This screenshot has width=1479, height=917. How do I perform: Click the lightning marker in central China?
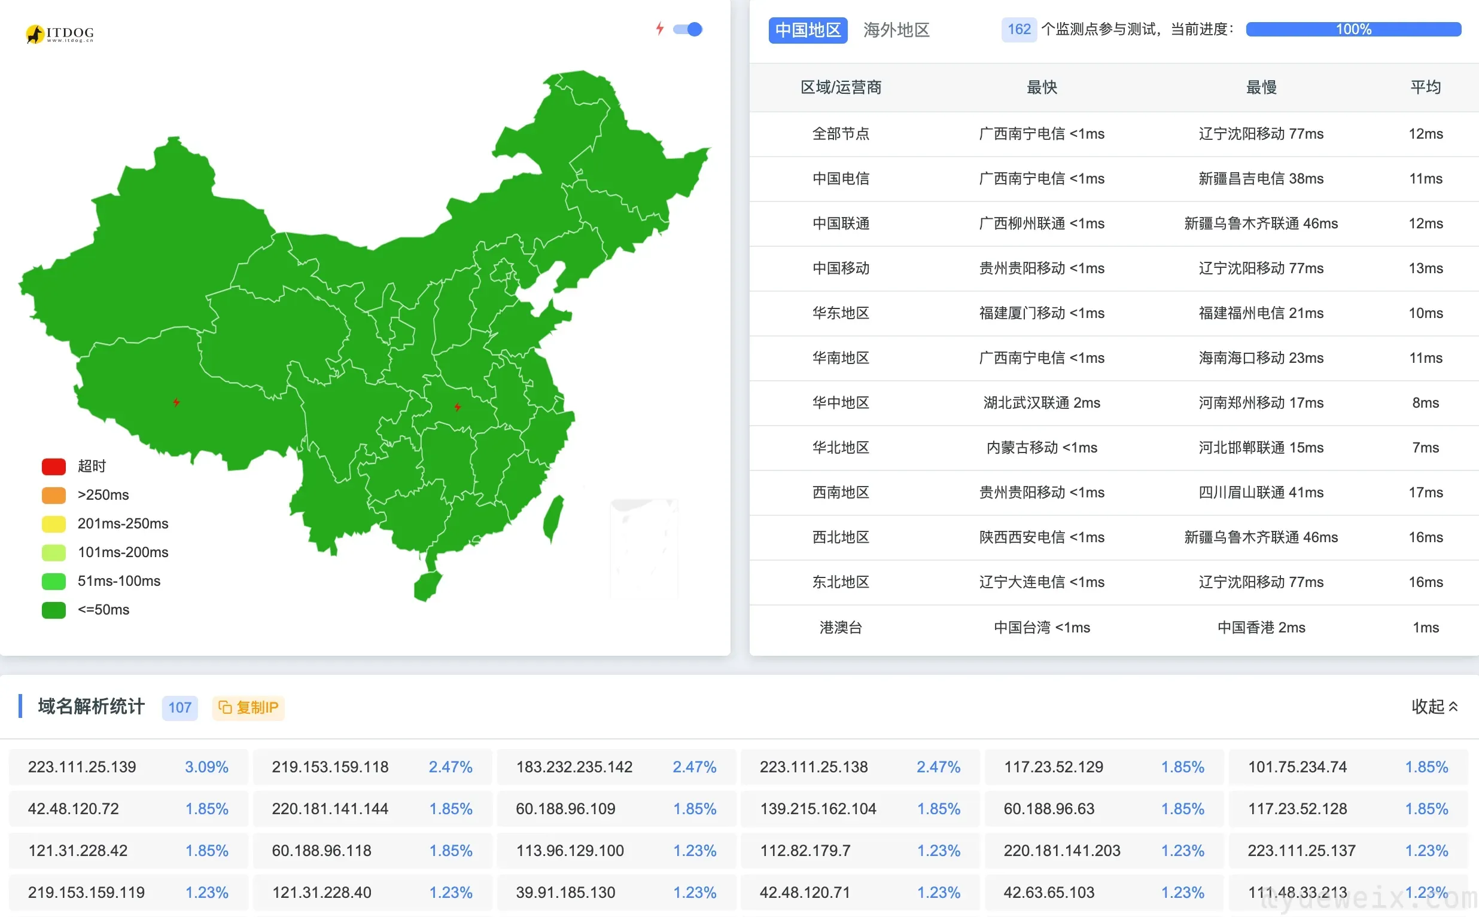457,406
